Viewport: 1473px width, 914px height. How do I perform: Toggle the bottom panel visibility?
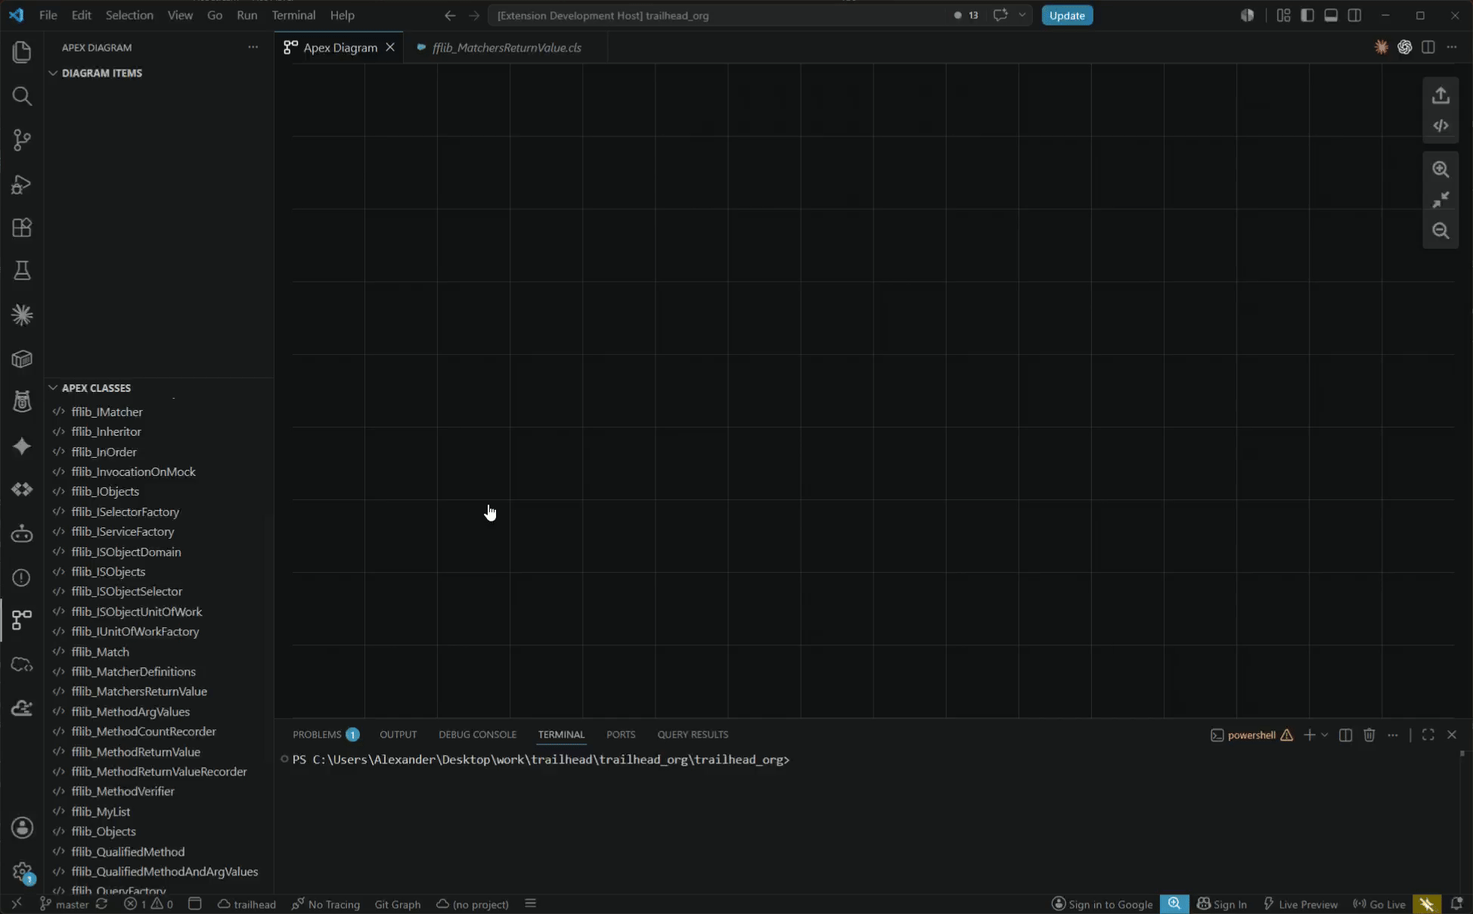1331,15
